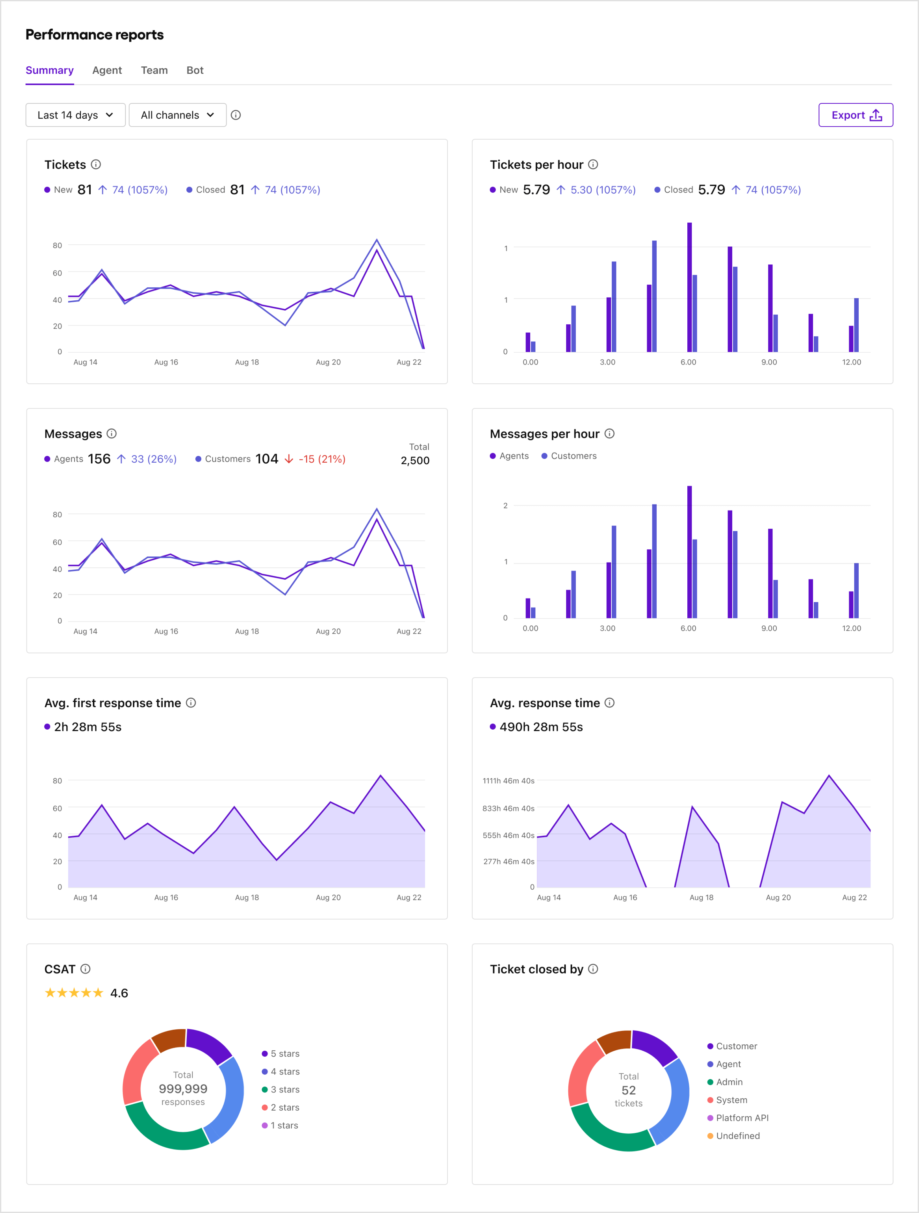The height and width of the screenshot is (1213, 919).
Task: Open the Last 14 days date range dropdown
Action: (75, 115)
